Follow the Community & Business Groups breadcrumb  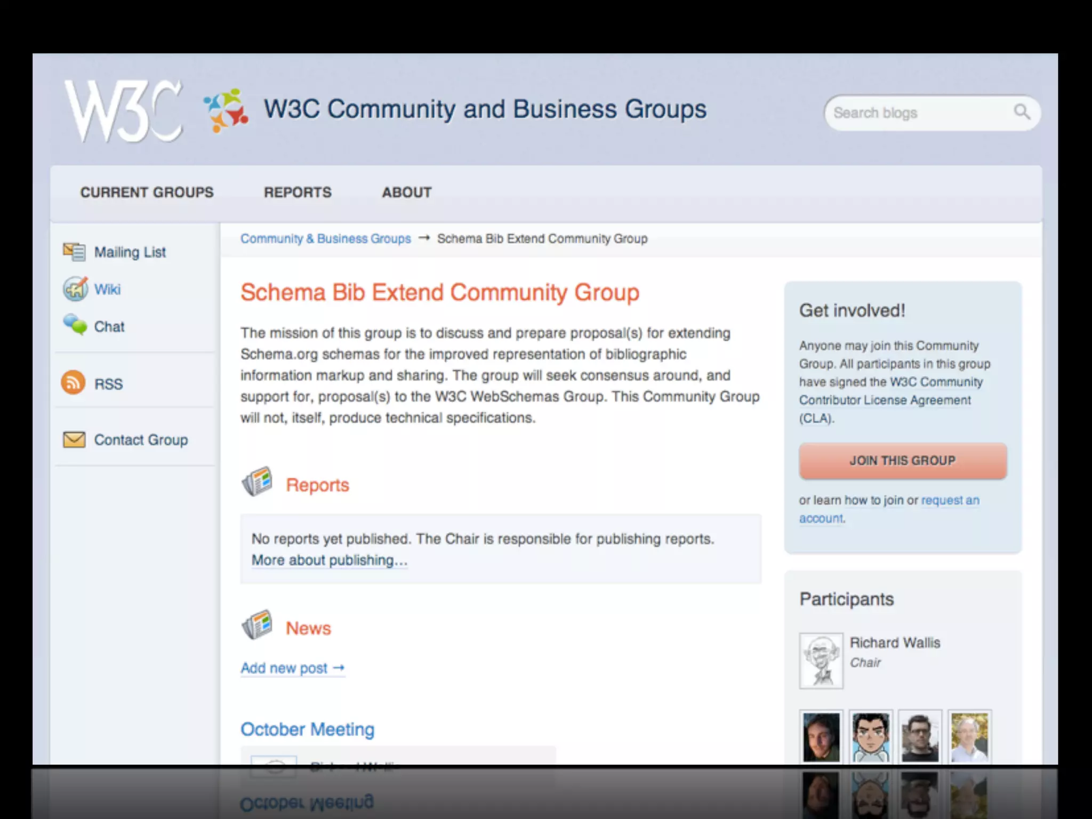[x=325, y=239]
